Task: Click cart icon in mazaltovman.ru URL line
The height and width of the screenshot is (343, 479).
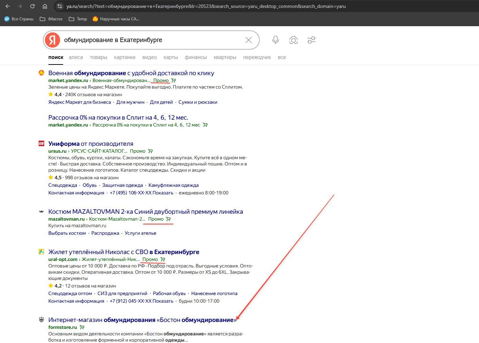Action: coord(168,219)
